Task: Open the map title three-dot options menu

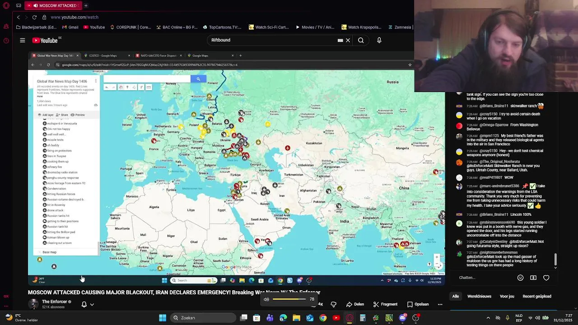Action: (x=96, y=81)
